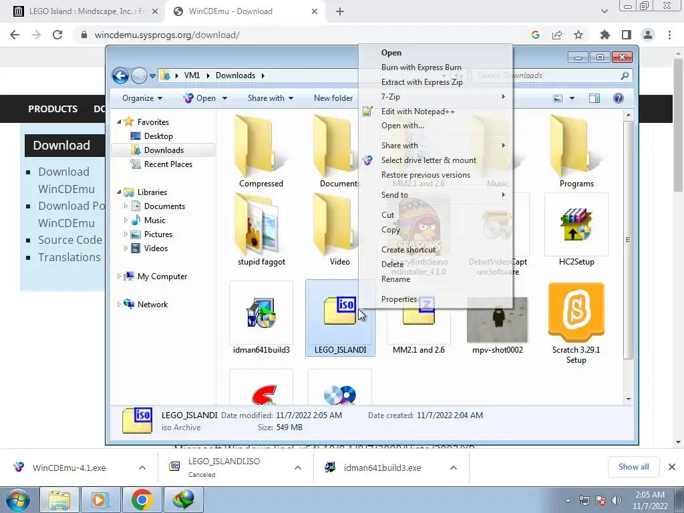Expand the Organize dropdown
This screenshot has height=513, width=684.
point(142,98)
